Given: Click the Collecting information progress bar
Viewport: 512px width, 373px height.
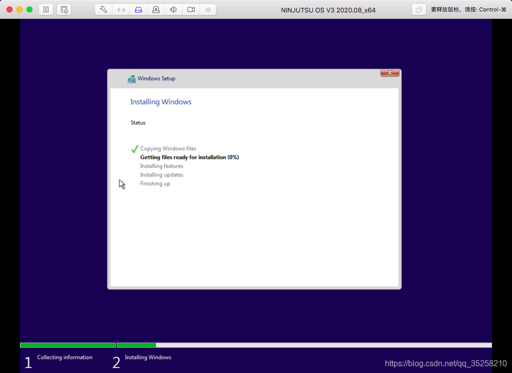Looking at the screenshot, I should point(68,345).
